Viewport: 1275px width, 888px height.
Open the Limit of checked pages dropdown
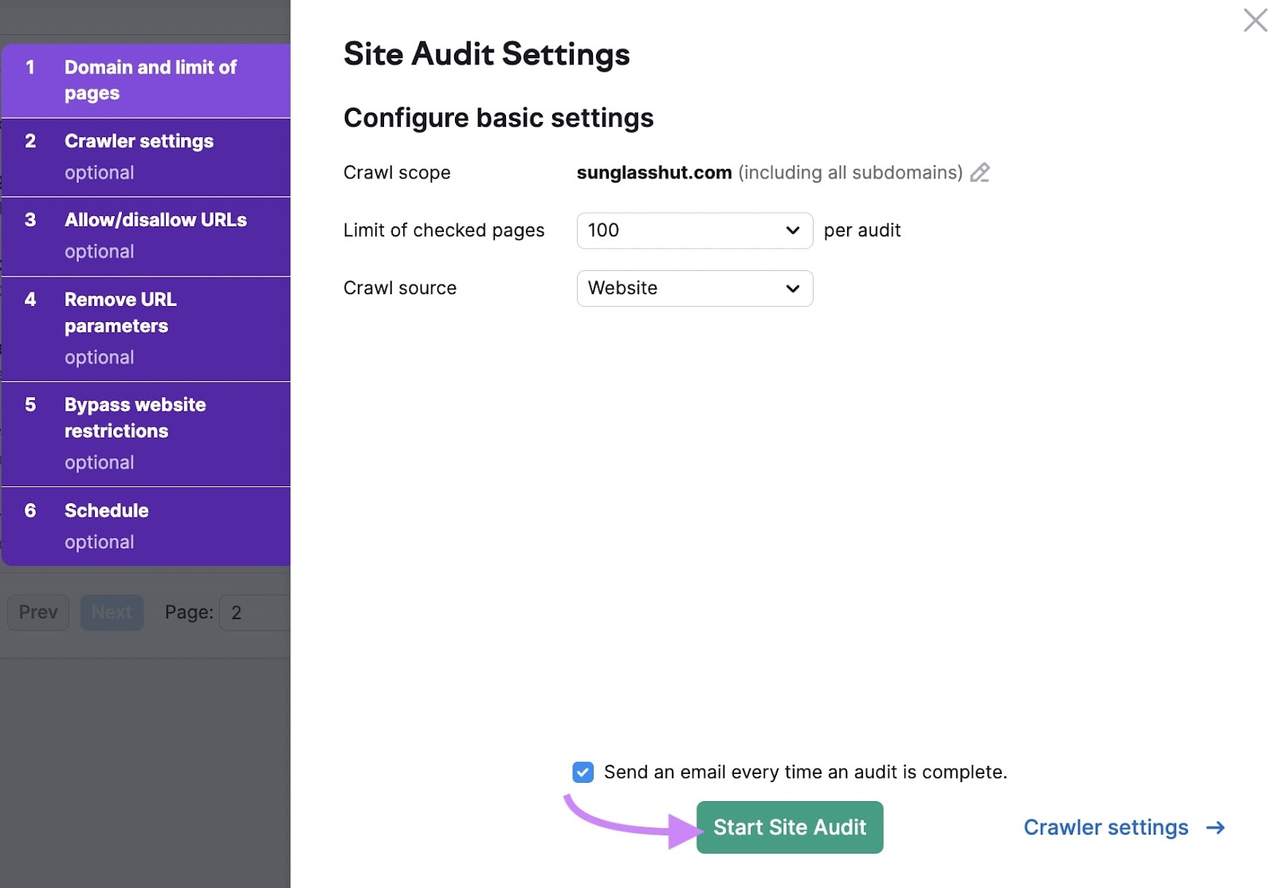tap(693, 230)
